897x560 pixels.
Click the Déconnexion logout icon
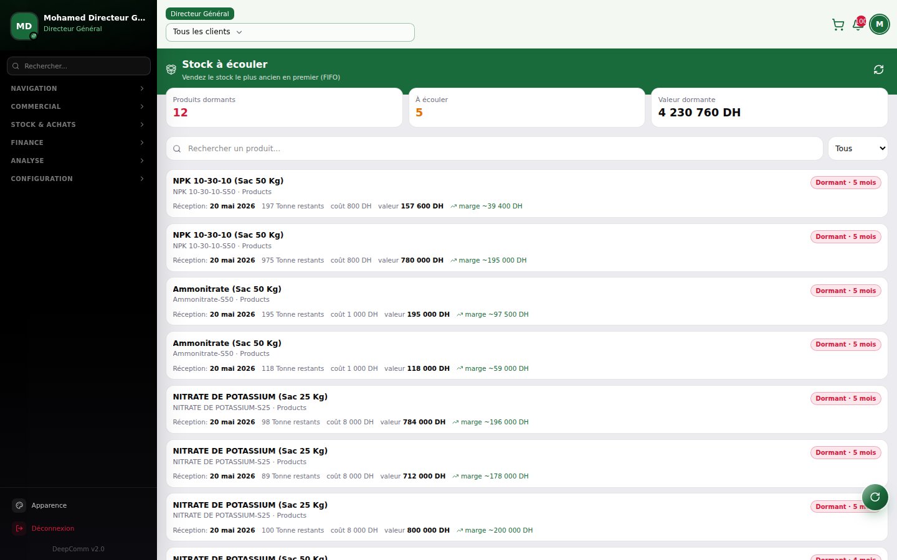pos(19,528)
